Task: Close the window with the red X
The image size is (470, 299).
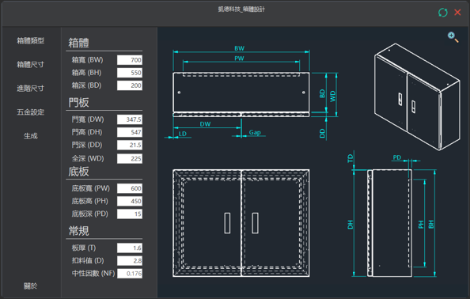Action: [x=457, y=13]
